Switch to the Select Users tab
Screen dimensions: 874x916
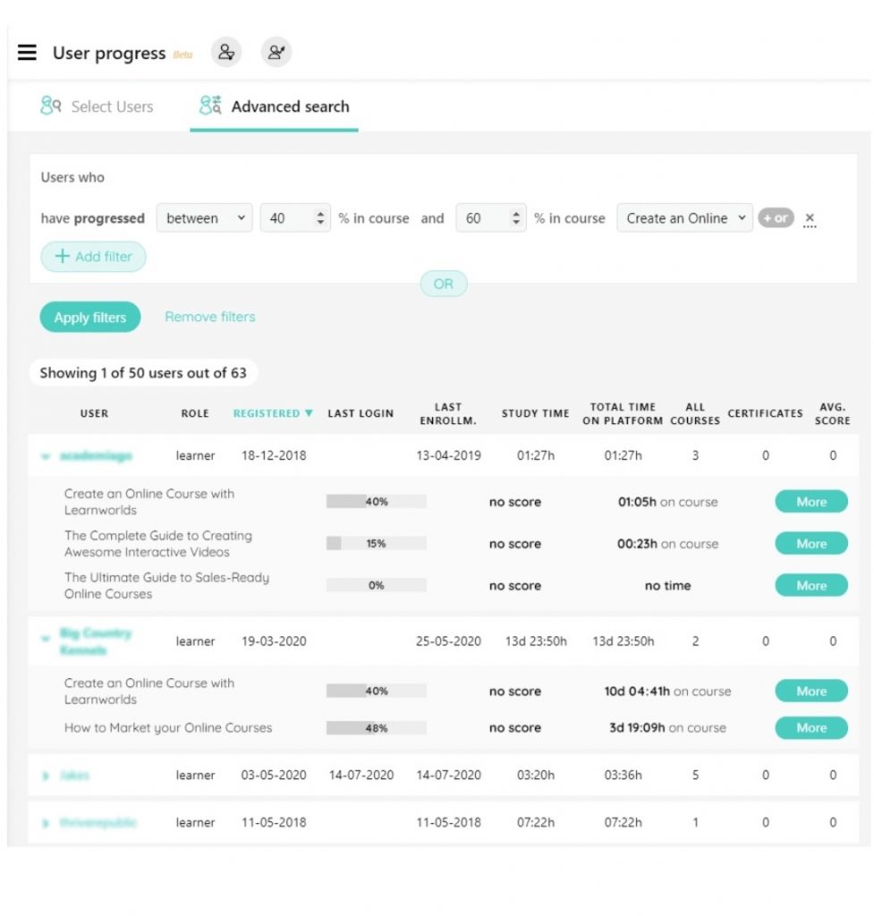[97, 106]
